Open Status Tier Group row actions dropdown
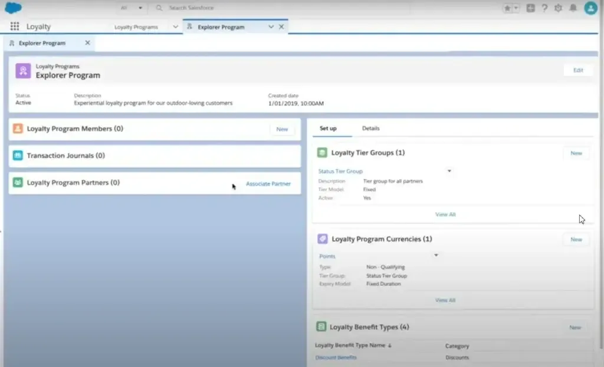 [449, 171]
